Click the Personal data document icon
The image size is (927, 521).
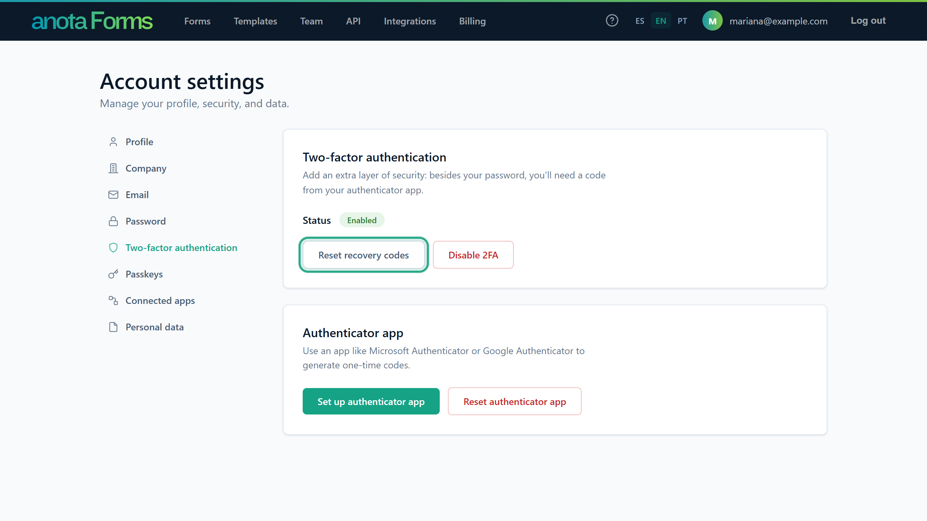113,327
